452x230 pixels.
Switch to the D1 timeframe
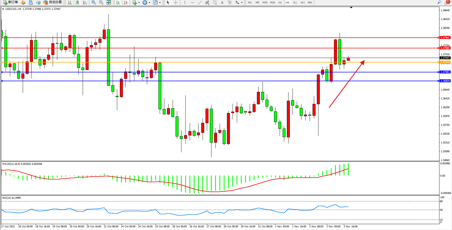pos(295,2)
